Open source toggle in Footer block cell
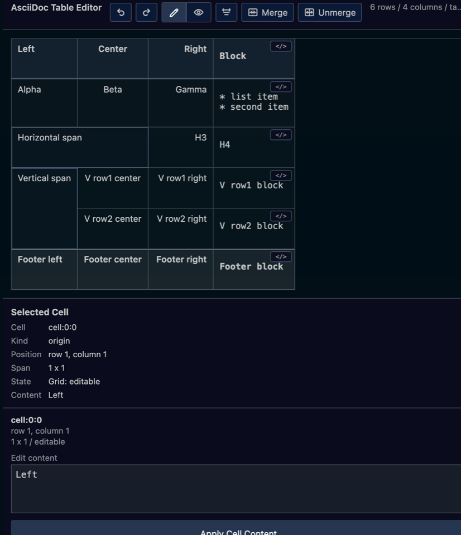The image size is (461, 535). pyautogui.click(x=281, y=257)
